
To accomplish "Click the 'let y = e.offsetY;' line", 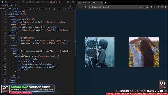I will point(27,61).
